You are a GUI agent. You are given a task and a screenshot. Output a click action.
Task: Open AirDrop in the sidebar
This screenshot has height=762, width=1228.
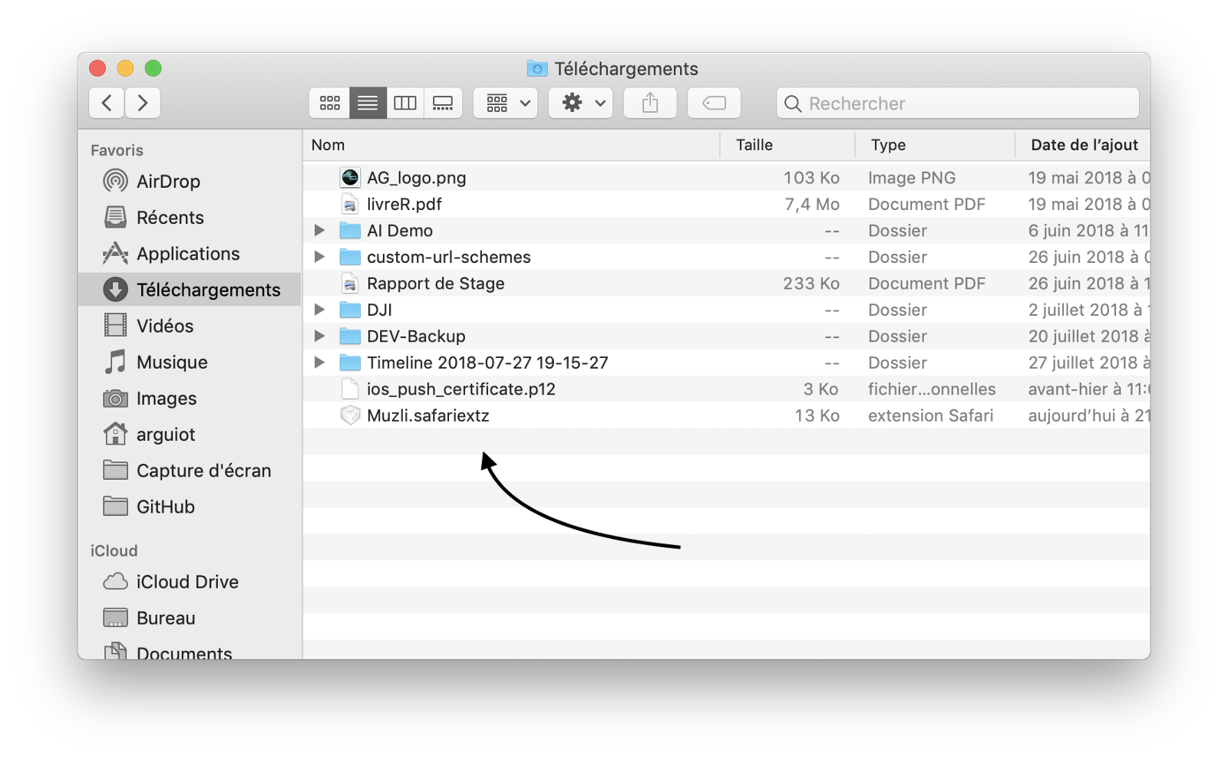(x=167, y=182)
